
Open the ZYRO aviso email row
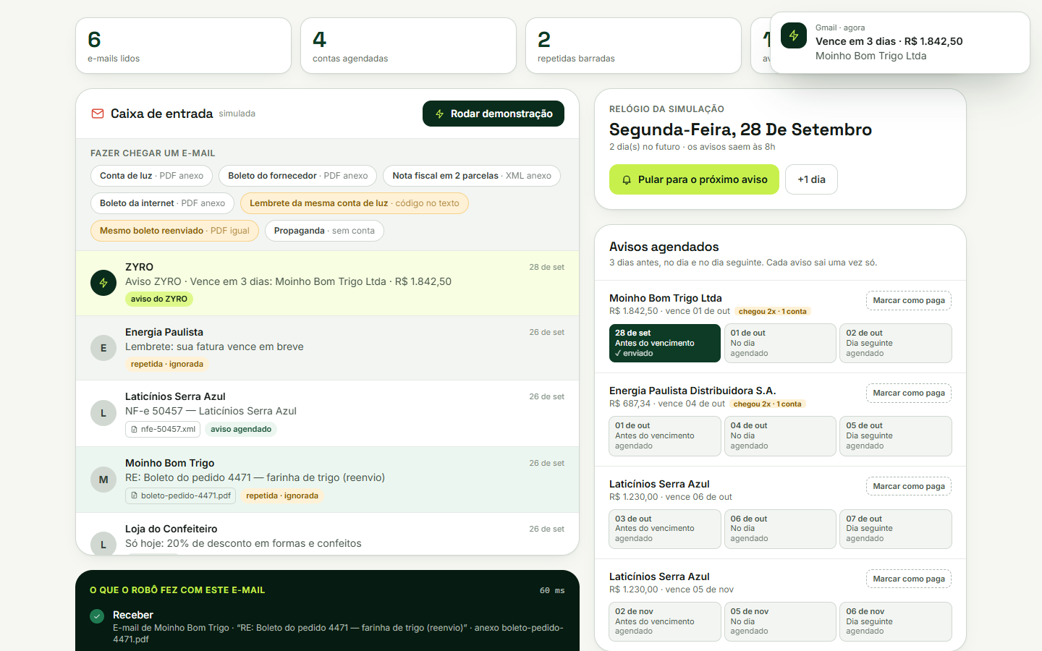click(327, 284)
